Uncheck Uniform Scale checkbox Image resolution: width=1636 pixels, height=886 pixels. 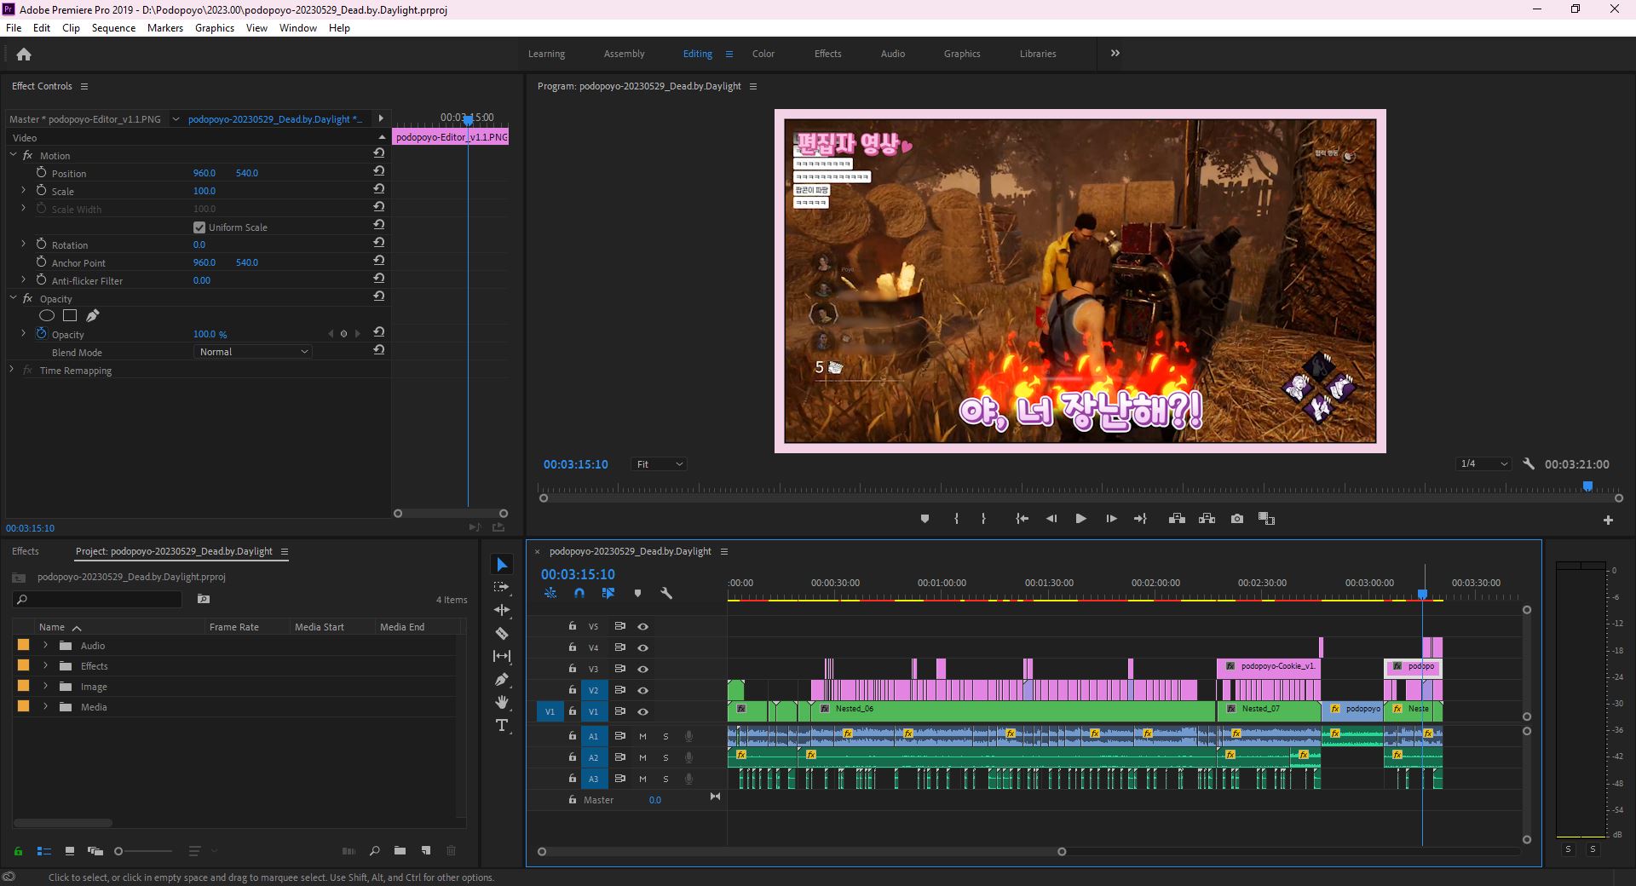(x=199, y=227)
